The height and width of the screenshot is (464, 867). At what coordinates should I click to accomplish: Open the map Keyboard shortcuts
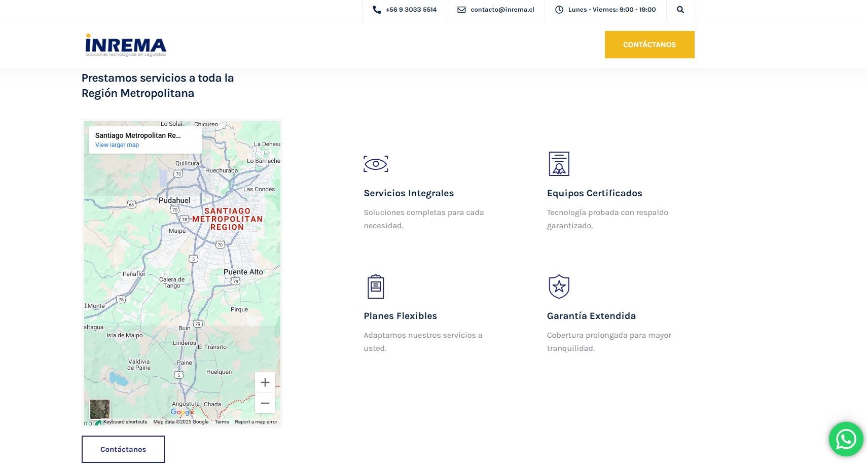125,422
